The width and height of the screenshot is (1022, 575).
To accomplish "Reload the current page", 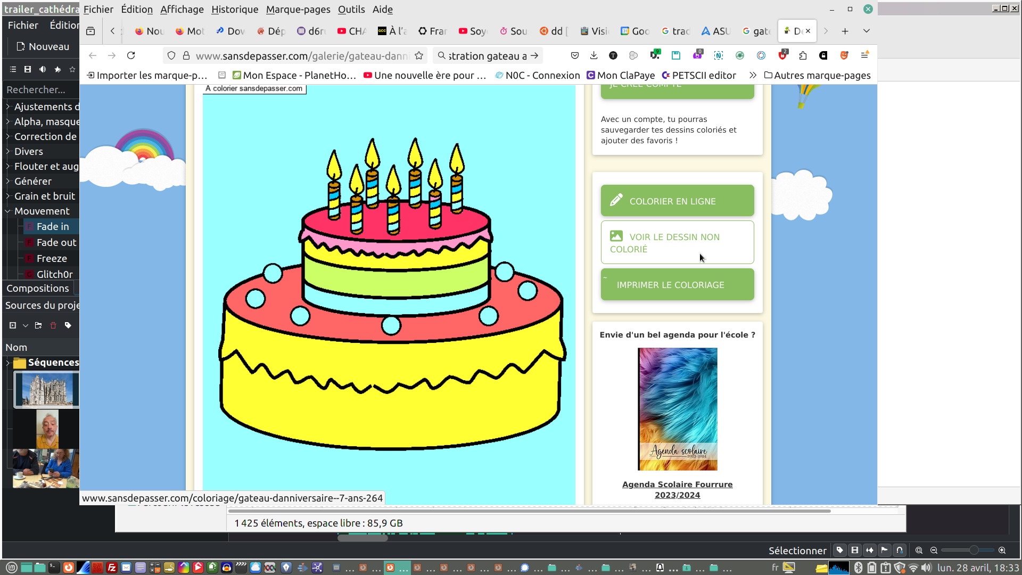I will pyautogui.click(x=131, y=55).
